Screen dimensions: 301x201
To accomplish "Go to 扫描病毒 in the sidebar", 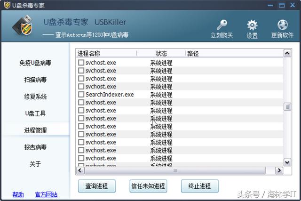I will tap(35, 80).
